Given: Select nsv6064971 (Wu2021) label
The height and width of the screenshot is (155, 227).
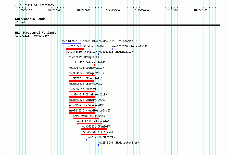Looking at the screenshot, I should [100, 137].
